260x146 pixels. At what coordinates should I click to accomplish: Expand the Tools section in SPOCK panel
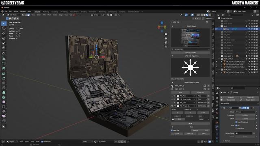click(x=173, y=127)
